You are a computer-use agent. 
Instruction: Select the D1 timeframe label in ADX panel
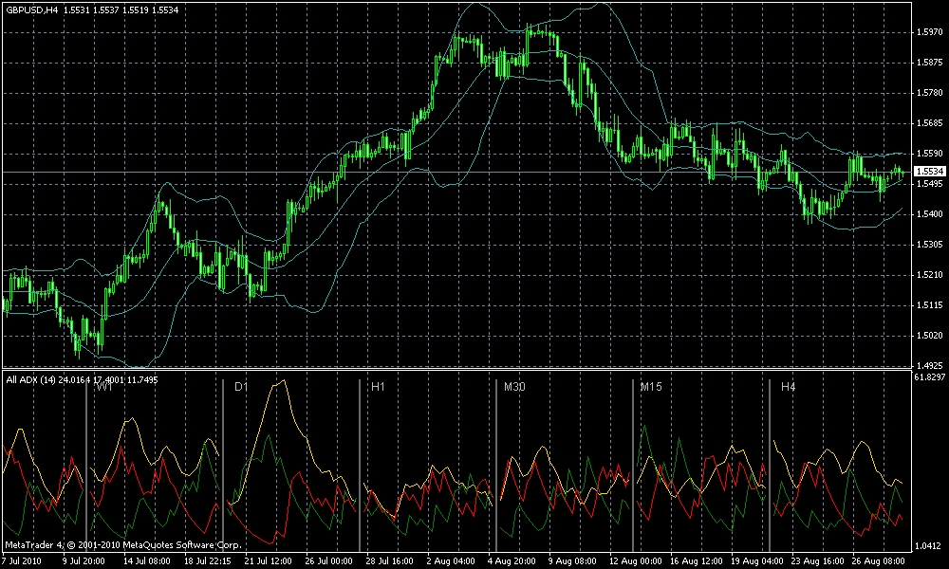pyautogui.click(x=241, y=386)
